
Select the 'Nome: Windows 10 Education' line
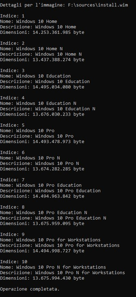pyautogui.click(x=35, y=76)
